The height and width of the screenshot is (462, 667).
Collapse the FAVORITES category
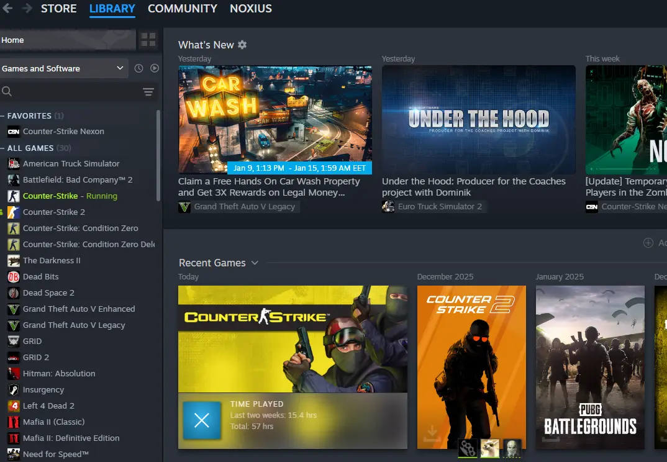(x=2, y=115)
